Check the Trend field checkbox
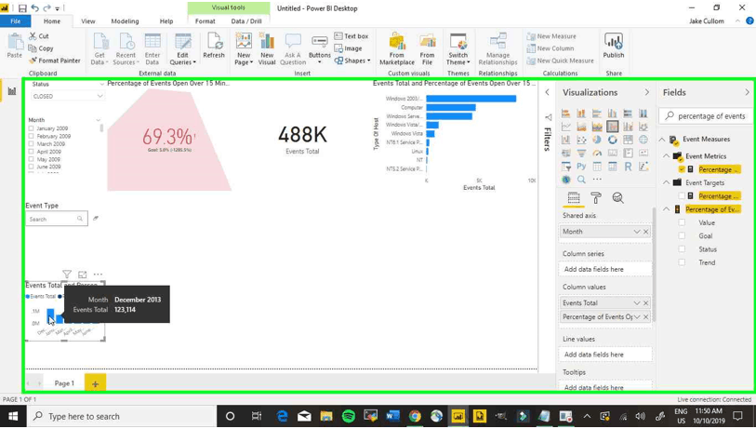 682,262
